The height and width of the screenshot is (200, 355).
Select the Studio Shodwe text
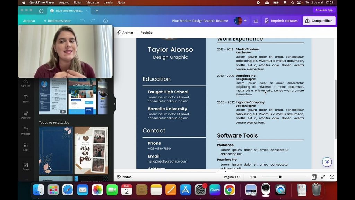pyautogui.click(x=247, y=49)
